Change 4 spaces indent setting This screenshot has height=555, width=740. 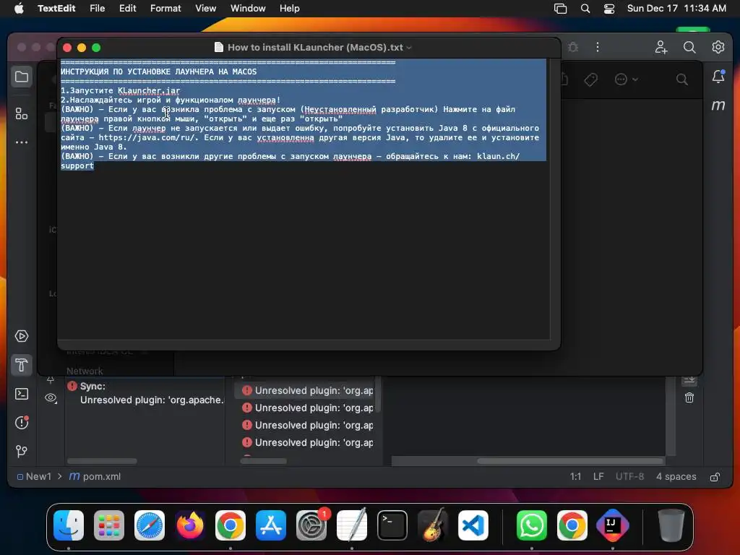(676, 477)
